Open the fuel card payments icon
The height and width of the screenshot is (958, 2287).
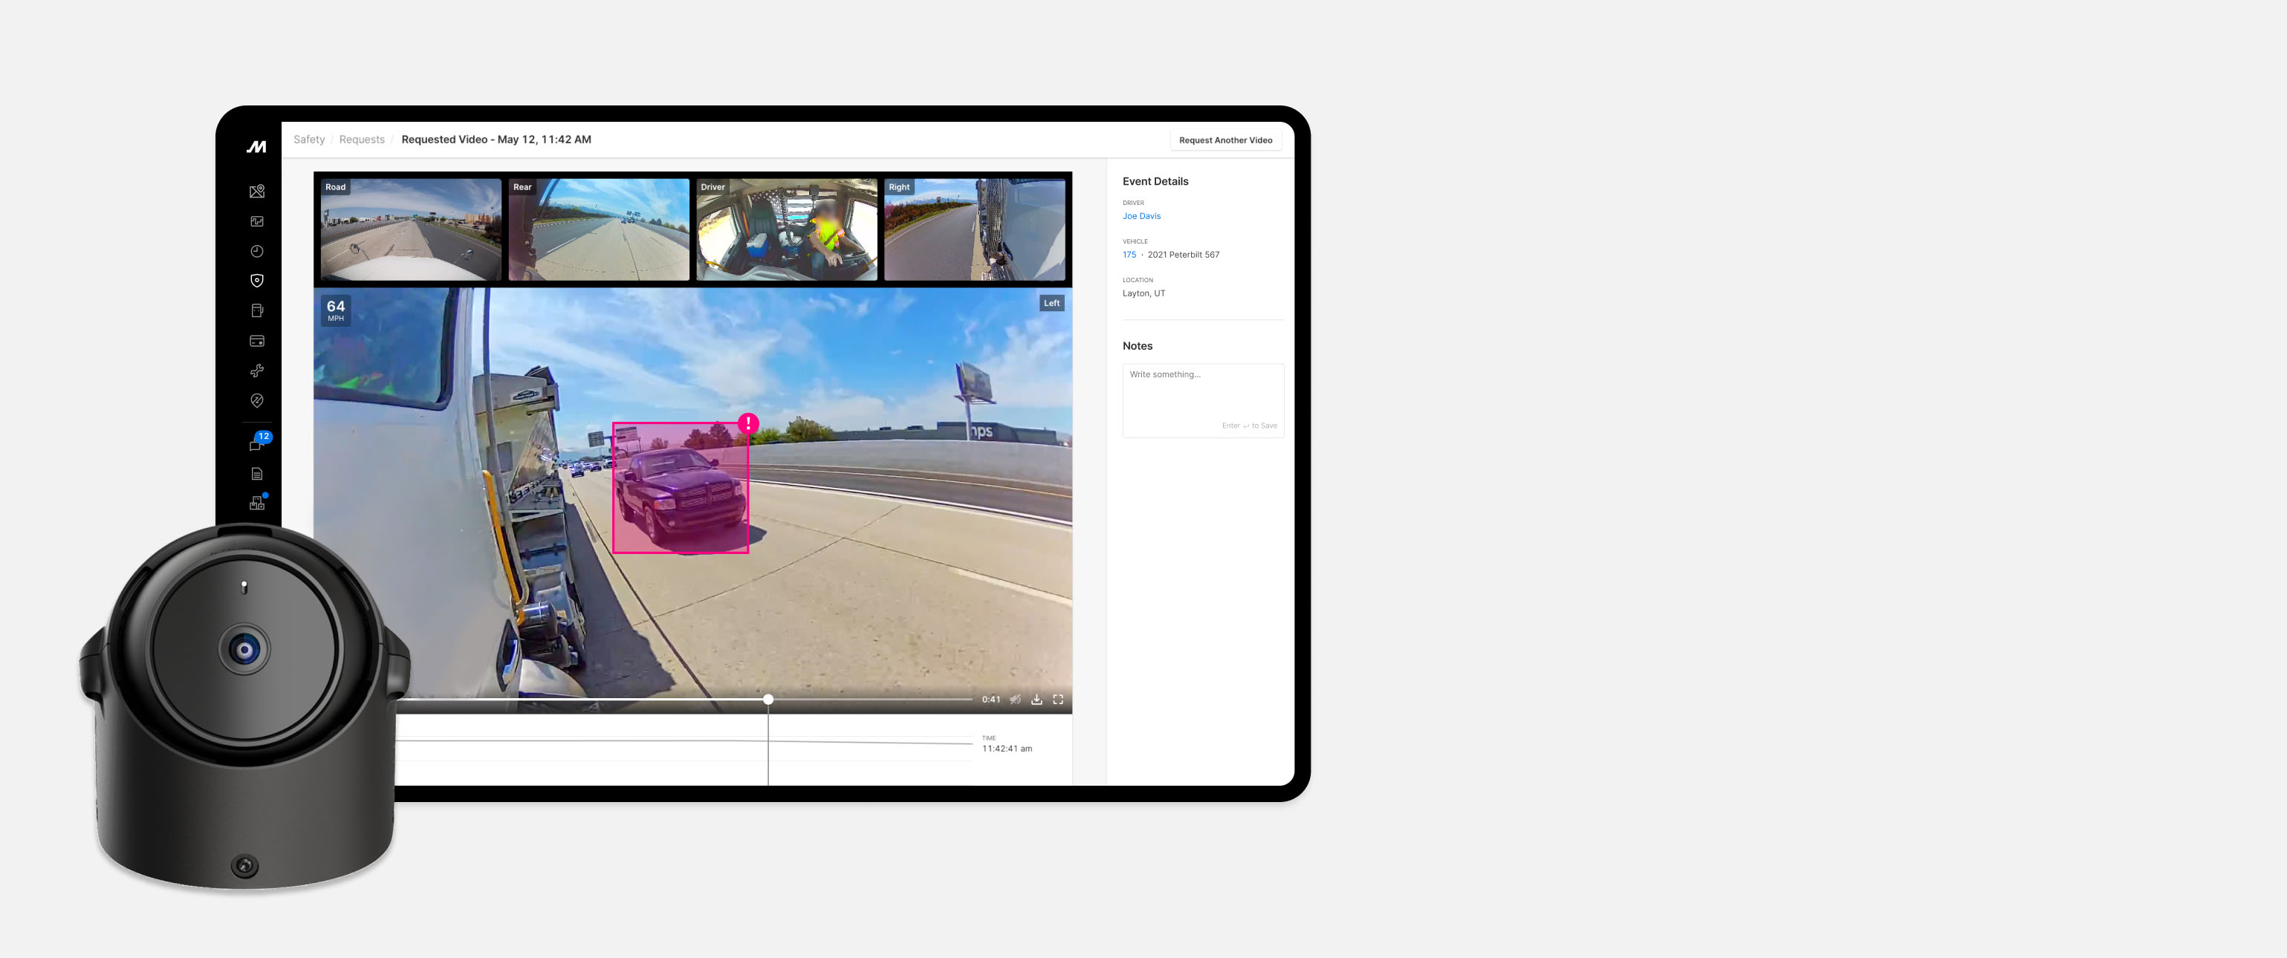pyautogui.click(x=256, y=341)
